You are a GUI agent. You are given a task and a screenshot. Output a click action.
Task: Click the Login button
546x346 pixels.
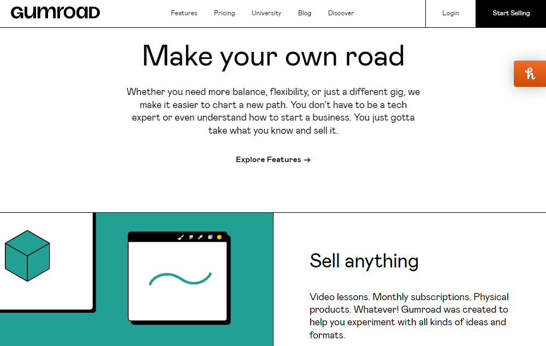(x=450, y=13)
